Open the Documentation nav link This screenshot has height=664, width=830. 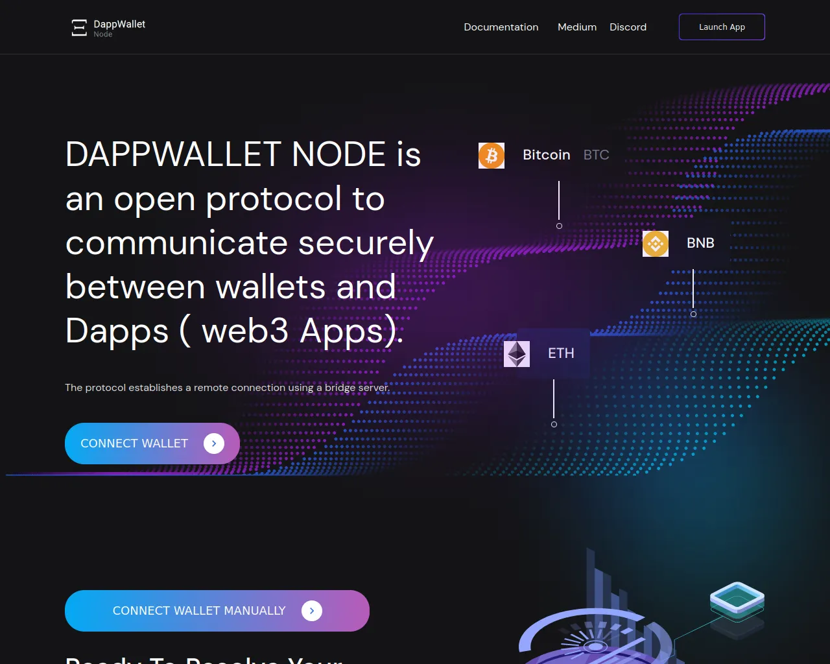point(501,27)
